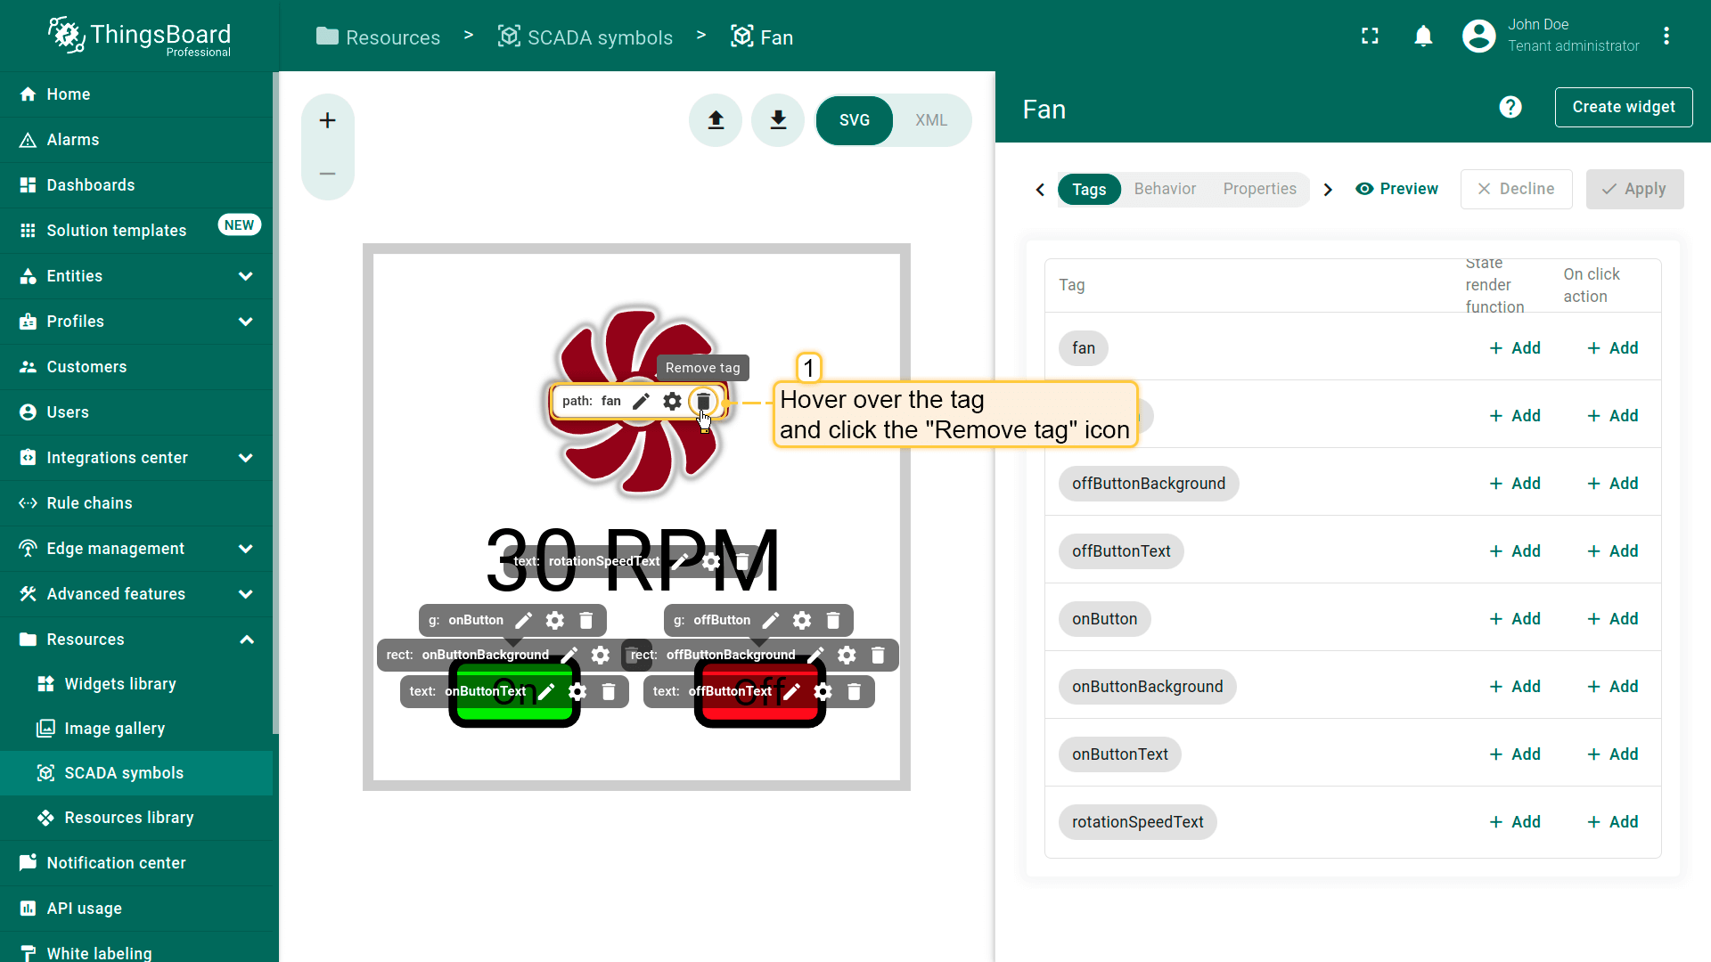Click the settings gear on fan tag
The image size is (1711, 962).
[672, 402]
